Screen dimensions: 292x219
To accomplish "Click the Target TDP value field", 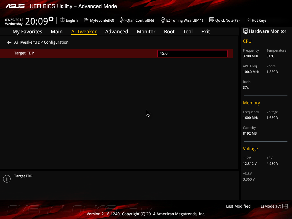I will (x=192, y=53).
